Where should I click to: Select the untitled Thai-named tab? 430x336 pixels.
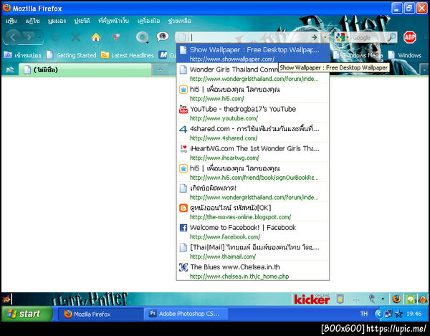(85, 69)
